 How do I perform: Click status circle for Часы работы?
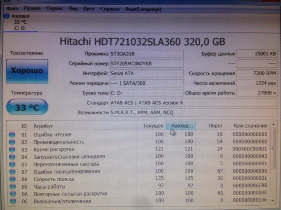pyautogui.click(x=13, y=186)
